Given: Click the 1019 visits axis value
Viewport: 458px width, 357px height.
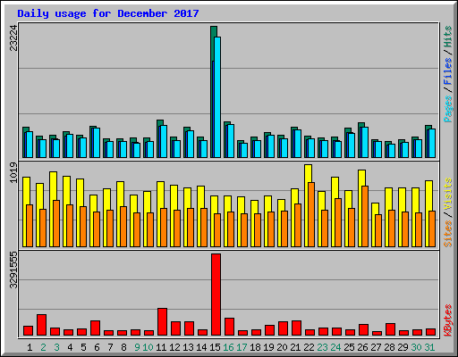Looking at the screenshot, I should coord(13,172).
